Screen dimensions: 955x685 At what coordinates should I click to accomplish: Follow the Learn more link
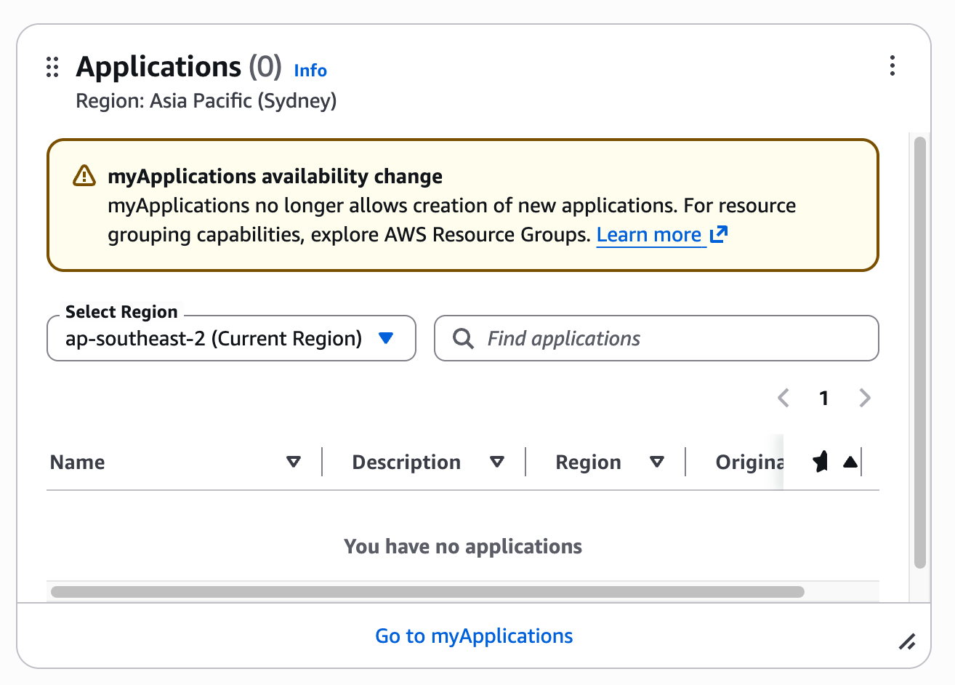[649, 235]
